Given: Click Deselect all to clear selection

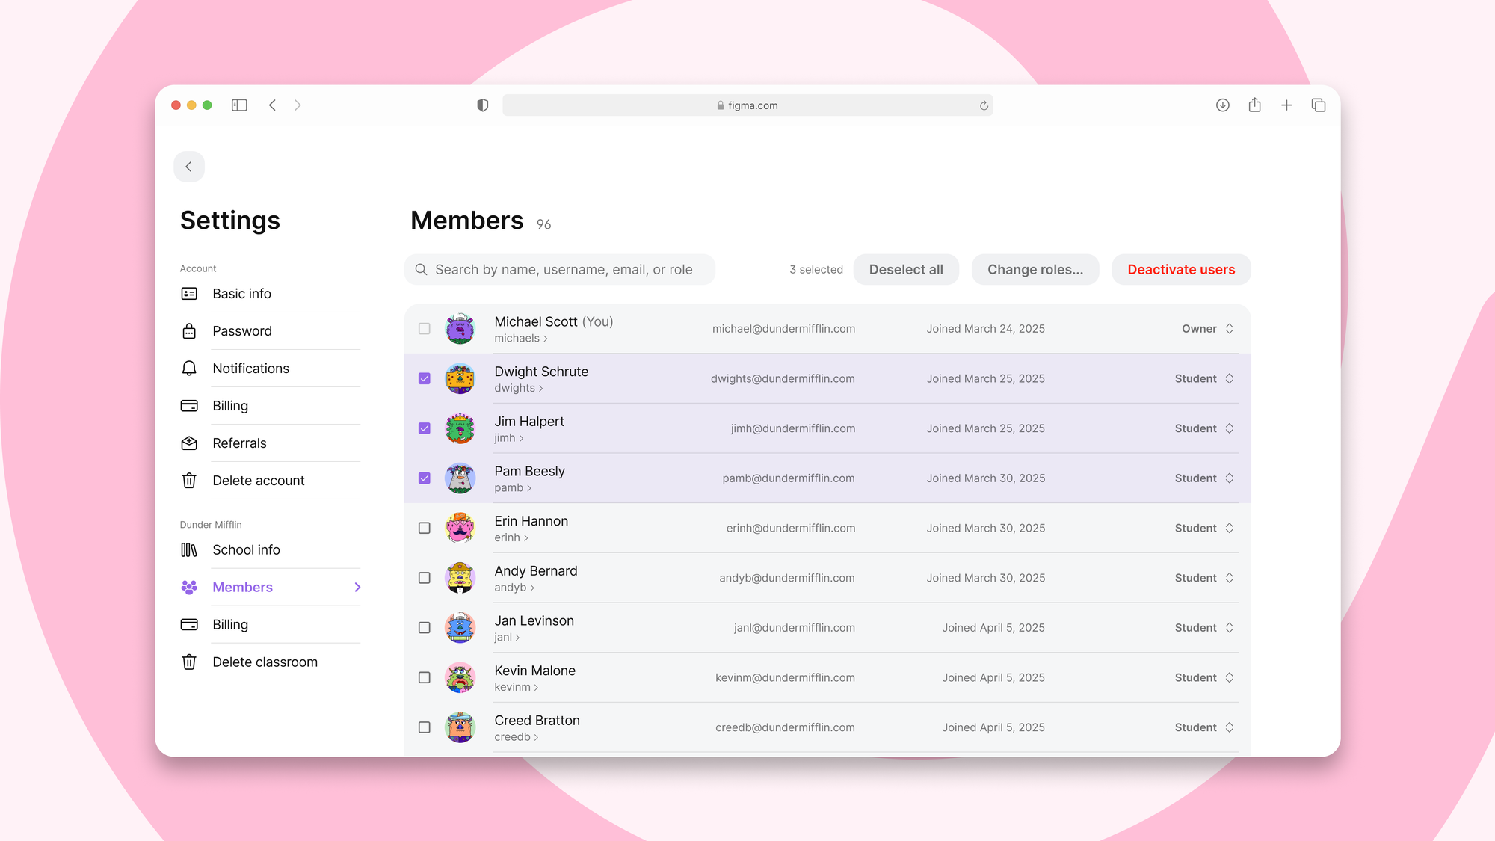Looking at the screenshot, I should [x=906, y=269].
